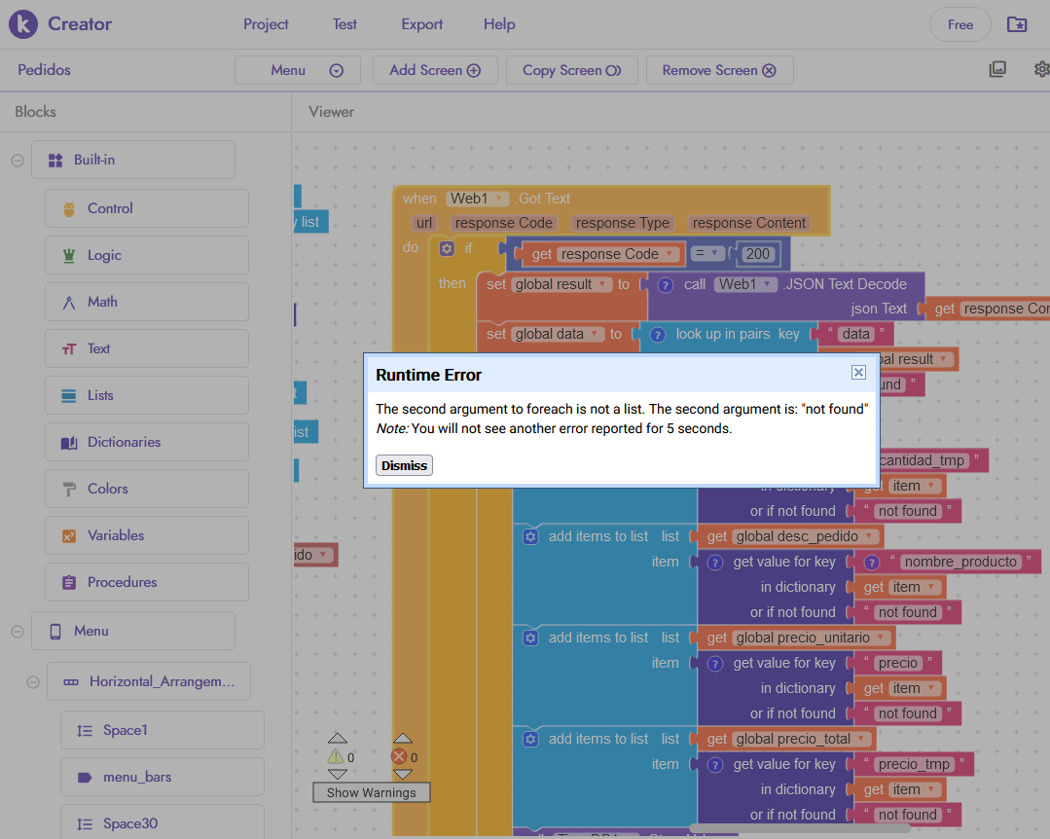Viewport: 1050px width, 839px height.
Task: Click the download blocks screenshot icon
Action: pos(996,70)
